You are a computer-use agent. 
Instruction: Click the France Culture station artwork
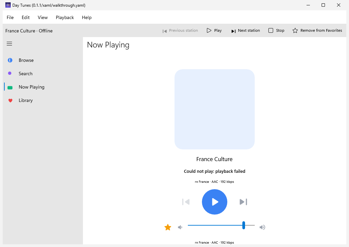point(215,109)
